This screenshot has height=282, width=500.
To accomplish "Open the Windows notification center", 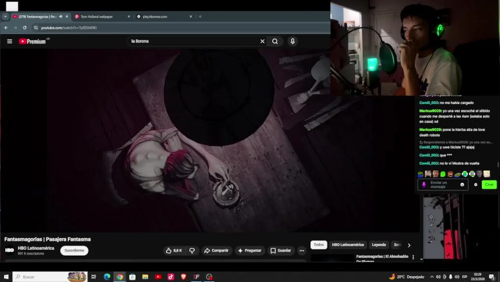I will click(492, 277).
